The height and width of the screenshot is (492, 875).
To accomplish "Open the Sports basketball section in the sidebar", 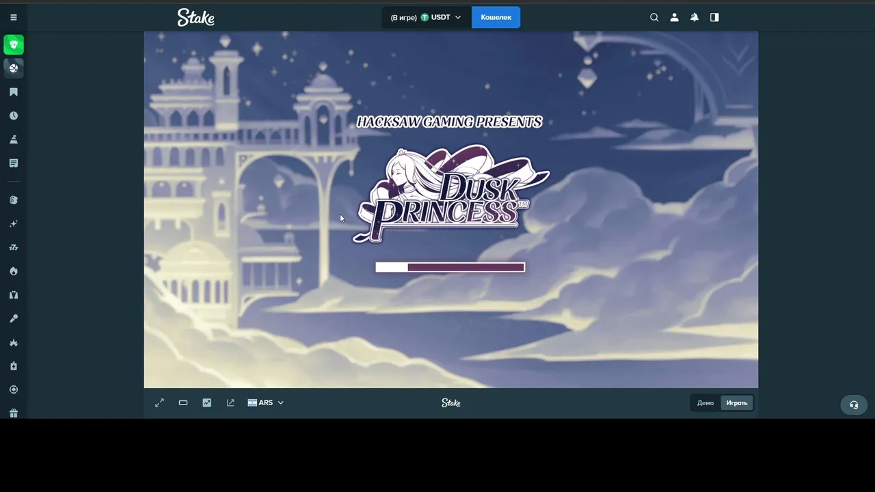I will coord(14,68).
